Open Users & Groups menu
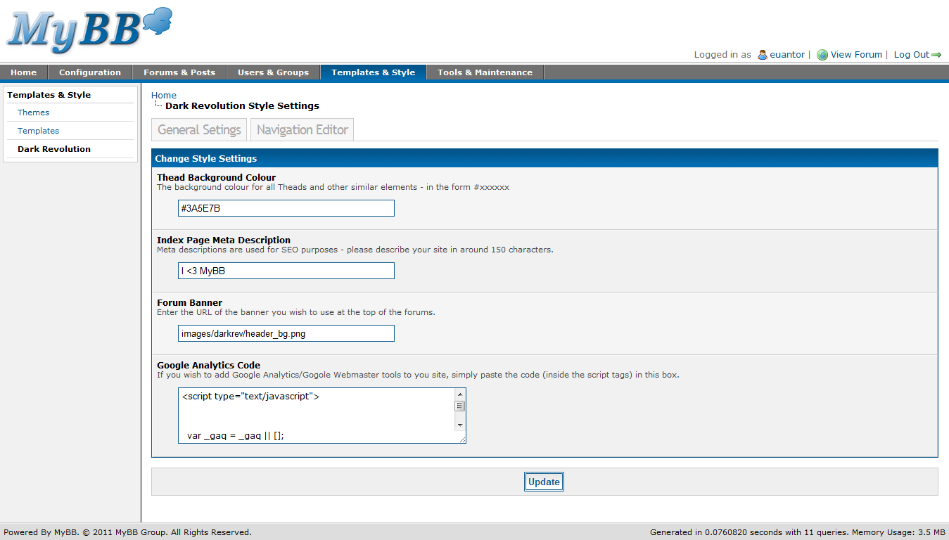This screenshot has height=540, width=949. tap(273, 72)
